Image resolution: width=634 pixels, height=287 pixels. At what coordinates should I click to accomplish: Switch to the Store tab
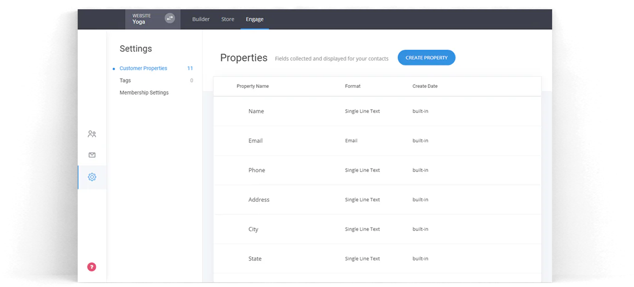coord(228,19)
